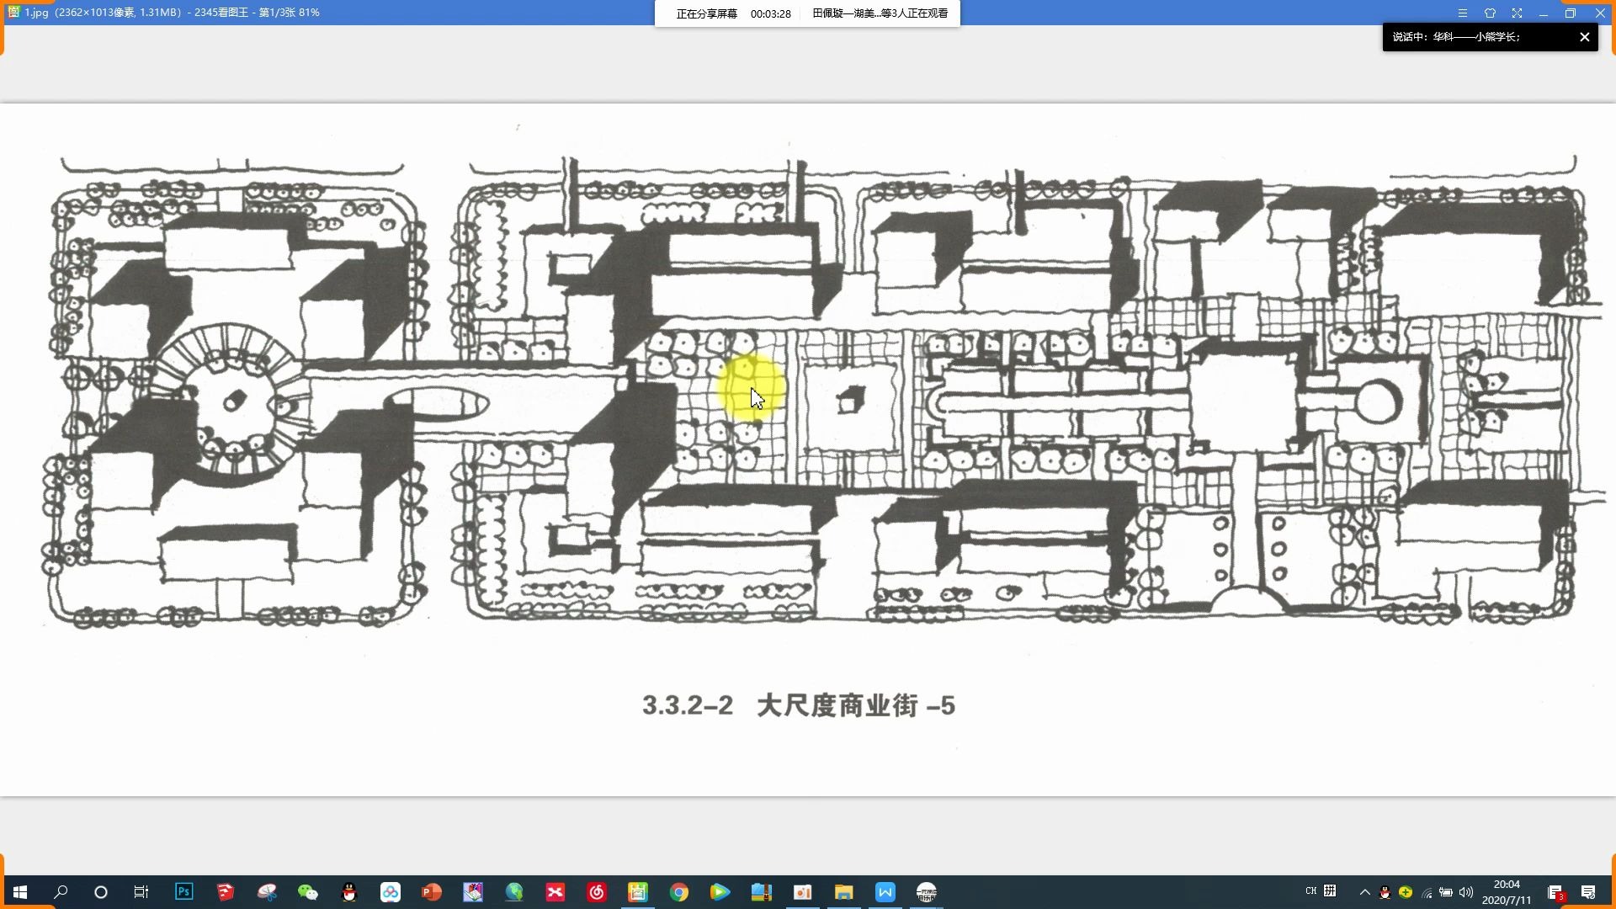Switch input method via the 拼 icon

[x=1330, y=891]
